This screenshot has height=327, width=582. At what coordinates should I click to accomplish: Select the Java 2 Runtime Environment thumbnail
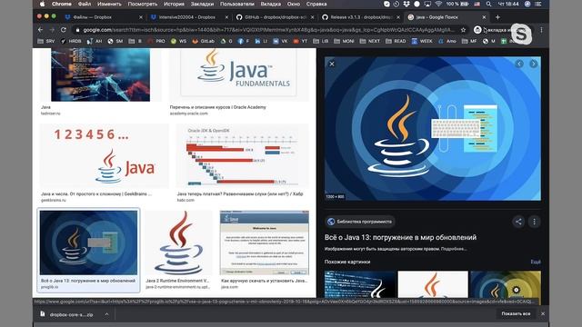tap(179, 243)
